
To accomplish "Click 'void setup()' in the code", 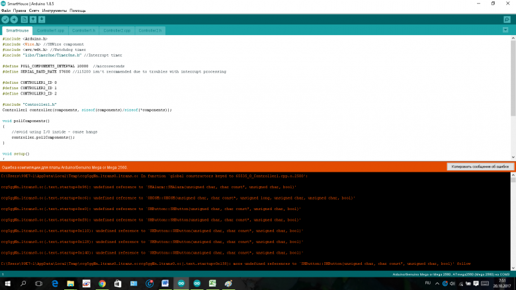I will [x=16, y=154].
